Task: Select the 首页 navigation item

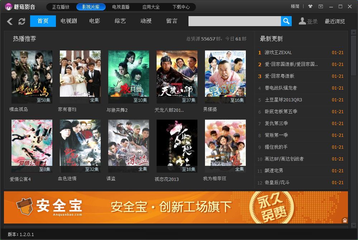Action: [x=43, y=21]
